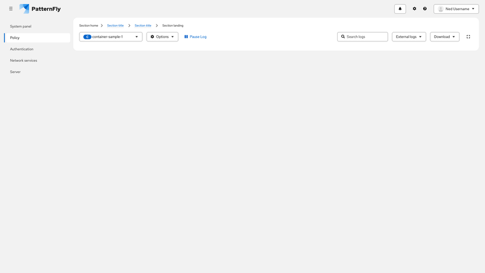Follow the second Section title breadcrumb link
This screenshot has height=273, width=485.
(x=143, y=25)
